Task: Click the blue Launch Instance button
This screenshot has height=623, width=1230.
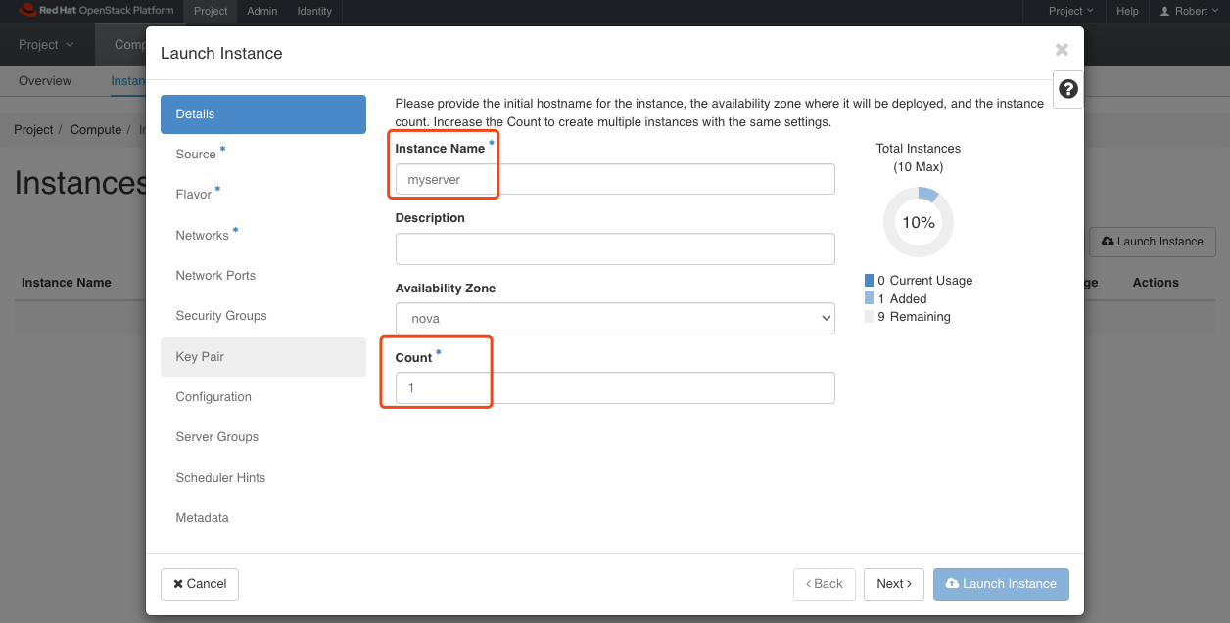Action: [1001, 584]
